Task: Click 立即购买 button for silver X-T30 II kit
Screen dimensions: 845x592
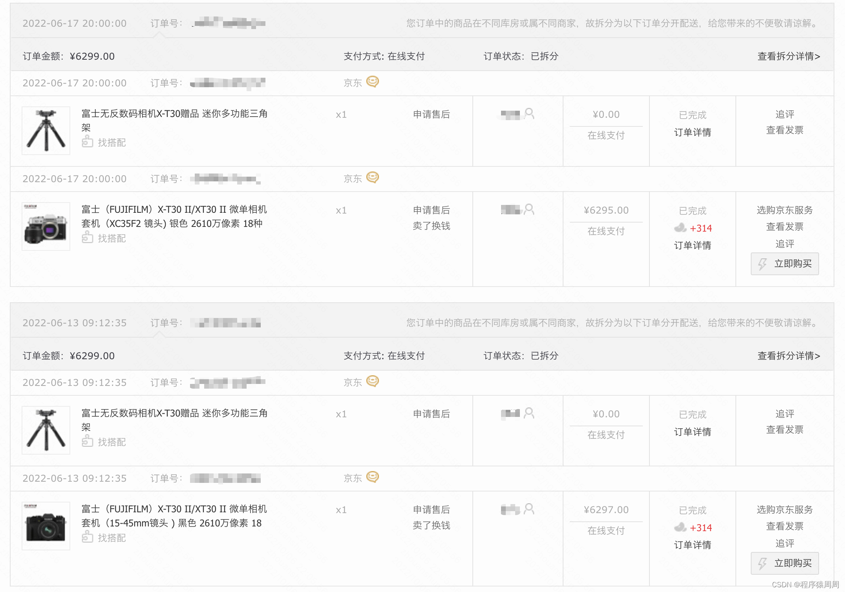Action: point(785,264)
